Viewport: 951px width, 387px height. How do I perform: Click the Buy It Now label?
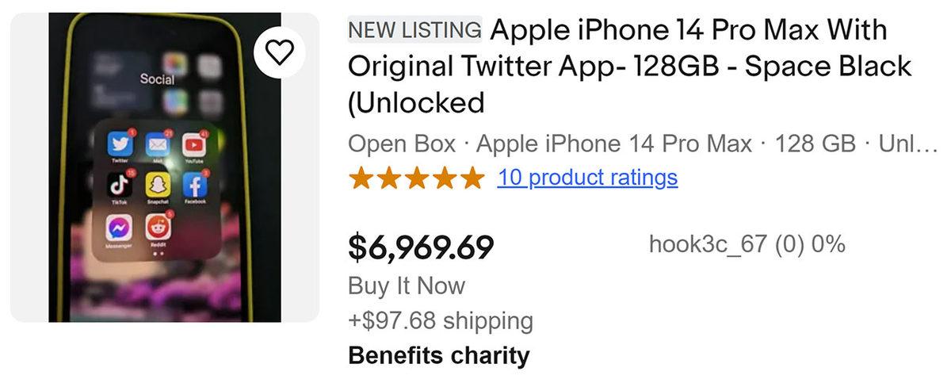click(x=407, y=285)
